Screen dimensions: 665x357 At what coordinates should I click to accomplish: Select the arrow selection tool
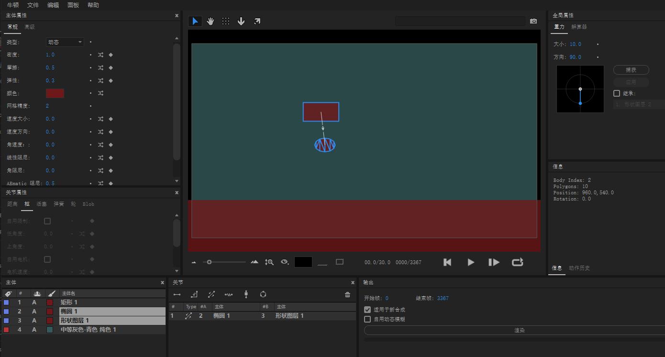pos(195,21)
